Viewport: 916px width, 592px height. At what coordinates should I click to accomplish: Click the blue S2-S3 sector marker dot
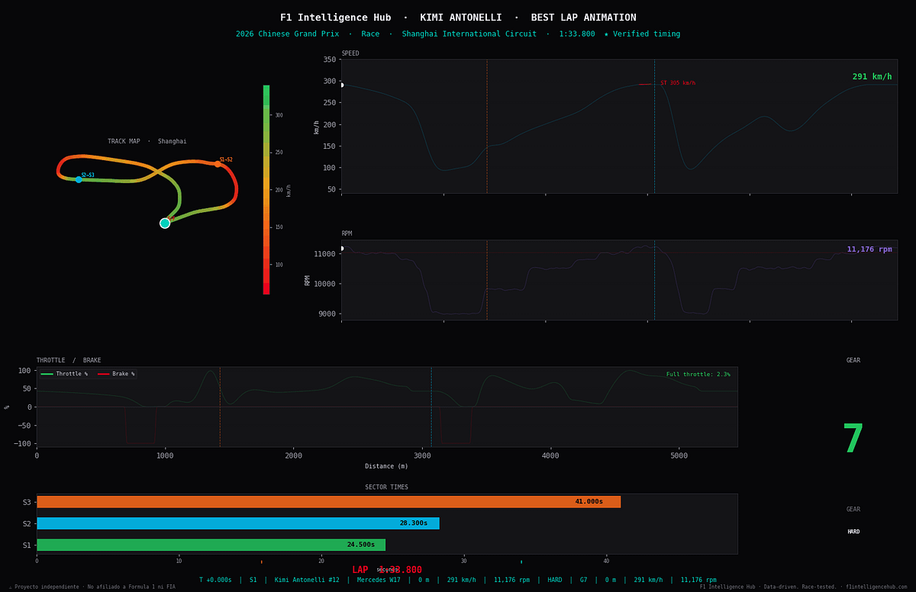click(79, 179)
